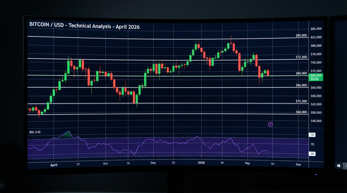Click the 745,000 price axis label

click(x=316, y=62)
